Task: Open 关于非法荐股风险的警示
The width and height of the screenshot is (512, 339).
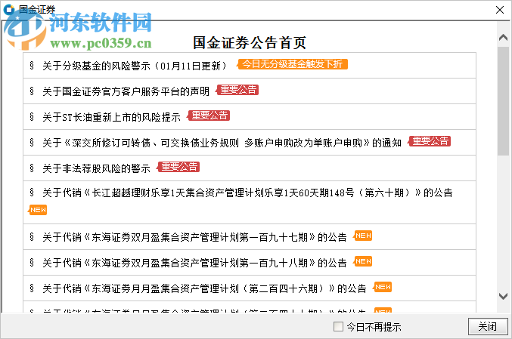Action: pos(96,168)
